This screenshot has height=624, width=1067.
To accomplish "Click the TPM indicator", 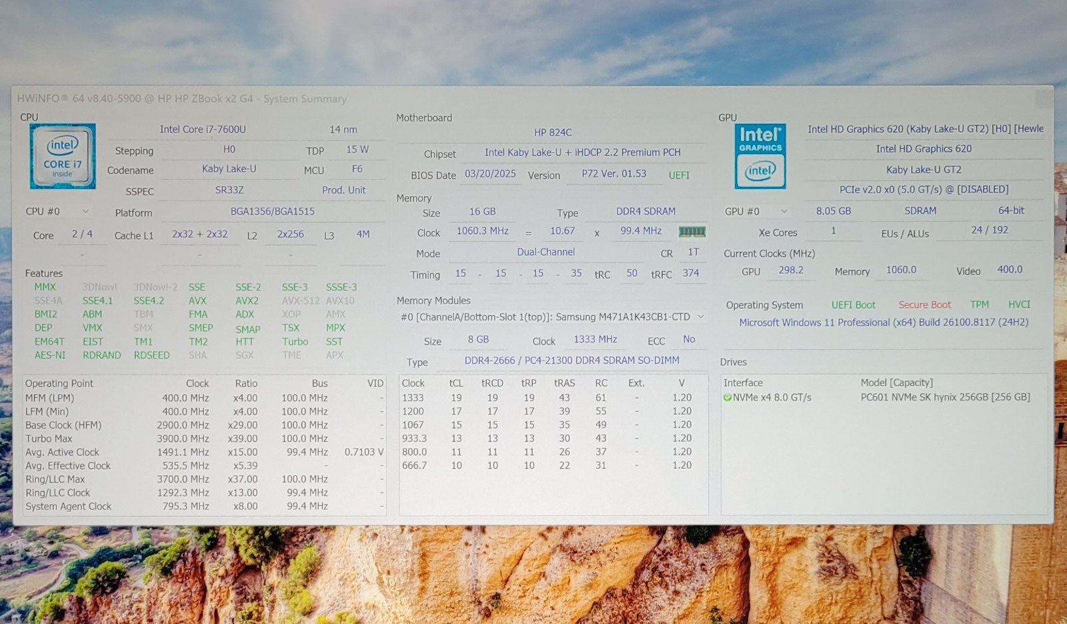I will pyautogui.click(x=979, y=305).
